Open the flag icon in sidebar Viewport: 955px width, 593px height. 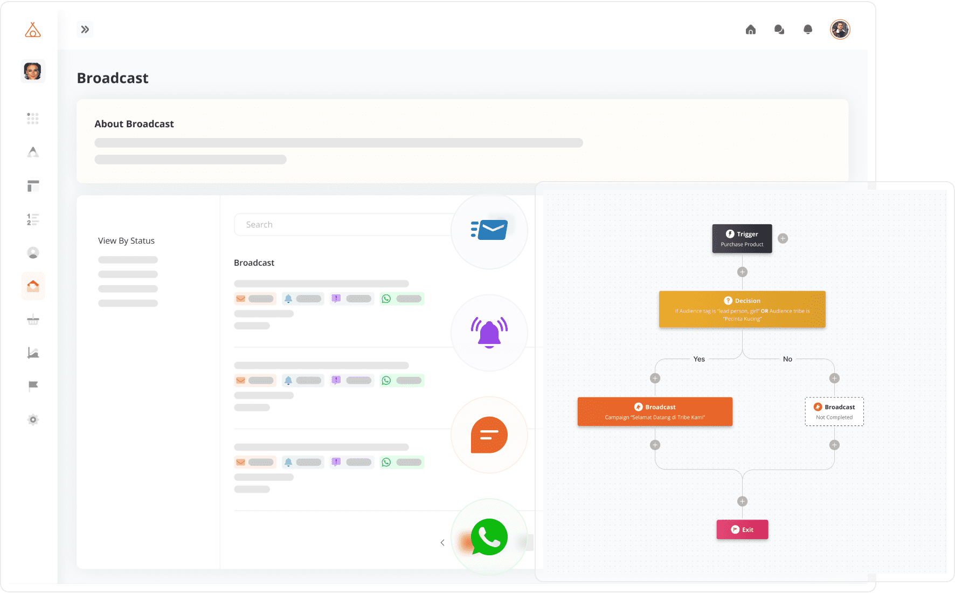click(x=33, y=385)
